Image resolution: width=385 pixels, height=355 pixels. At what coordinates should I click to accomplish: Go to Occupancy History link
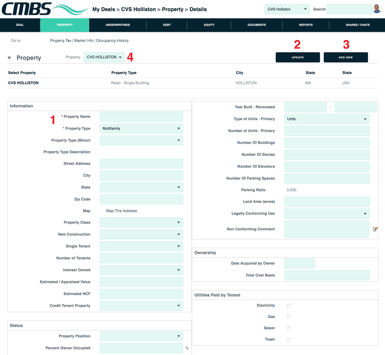click(x=112, y=41)
